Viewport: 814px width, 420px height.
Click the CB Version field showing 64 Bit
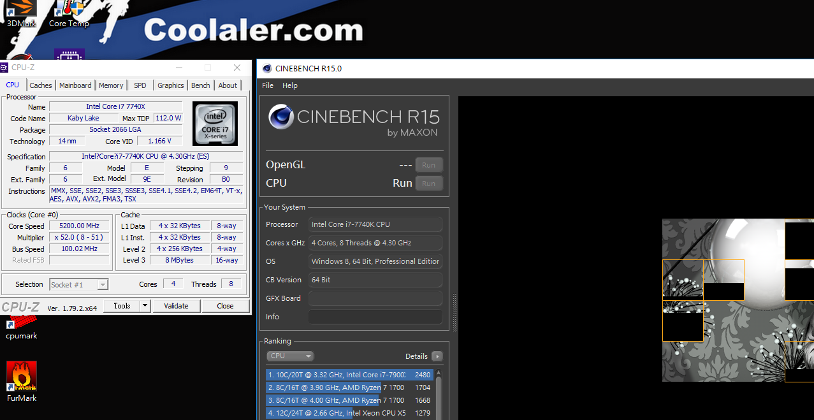pos(375,280)
